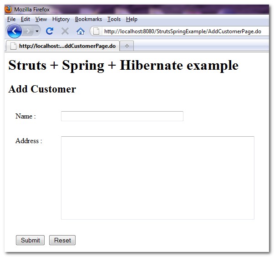Click the Forward navigation arrow button
Screen dimensions: 274x257
(x=28, y=31)
